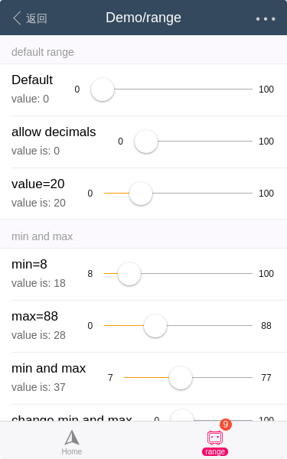Viewport: 287px width, 459px height.
Task: Click the Demo/range header title
Action: pyautogui.click(x=143, y=18)
